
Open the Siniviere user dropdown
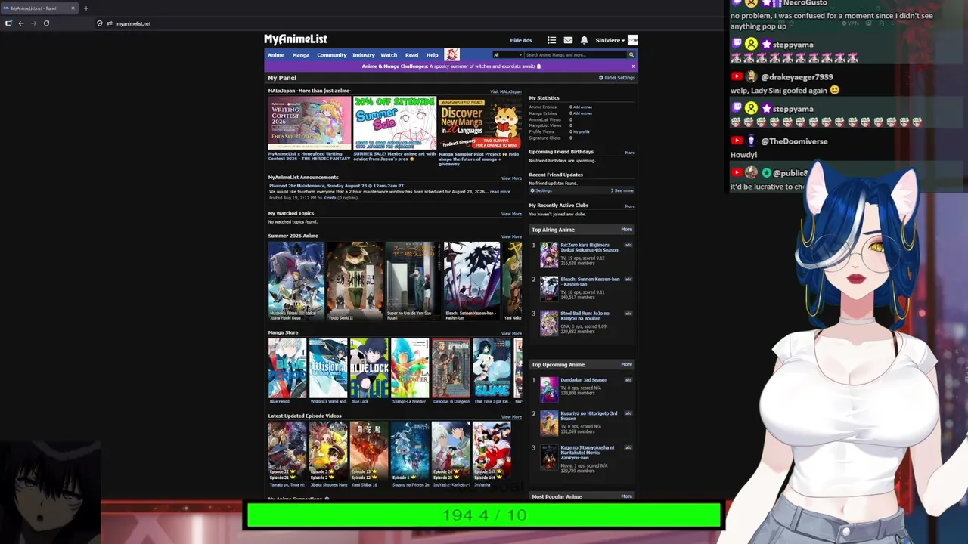pyautogui.click(x=610, y=40)
